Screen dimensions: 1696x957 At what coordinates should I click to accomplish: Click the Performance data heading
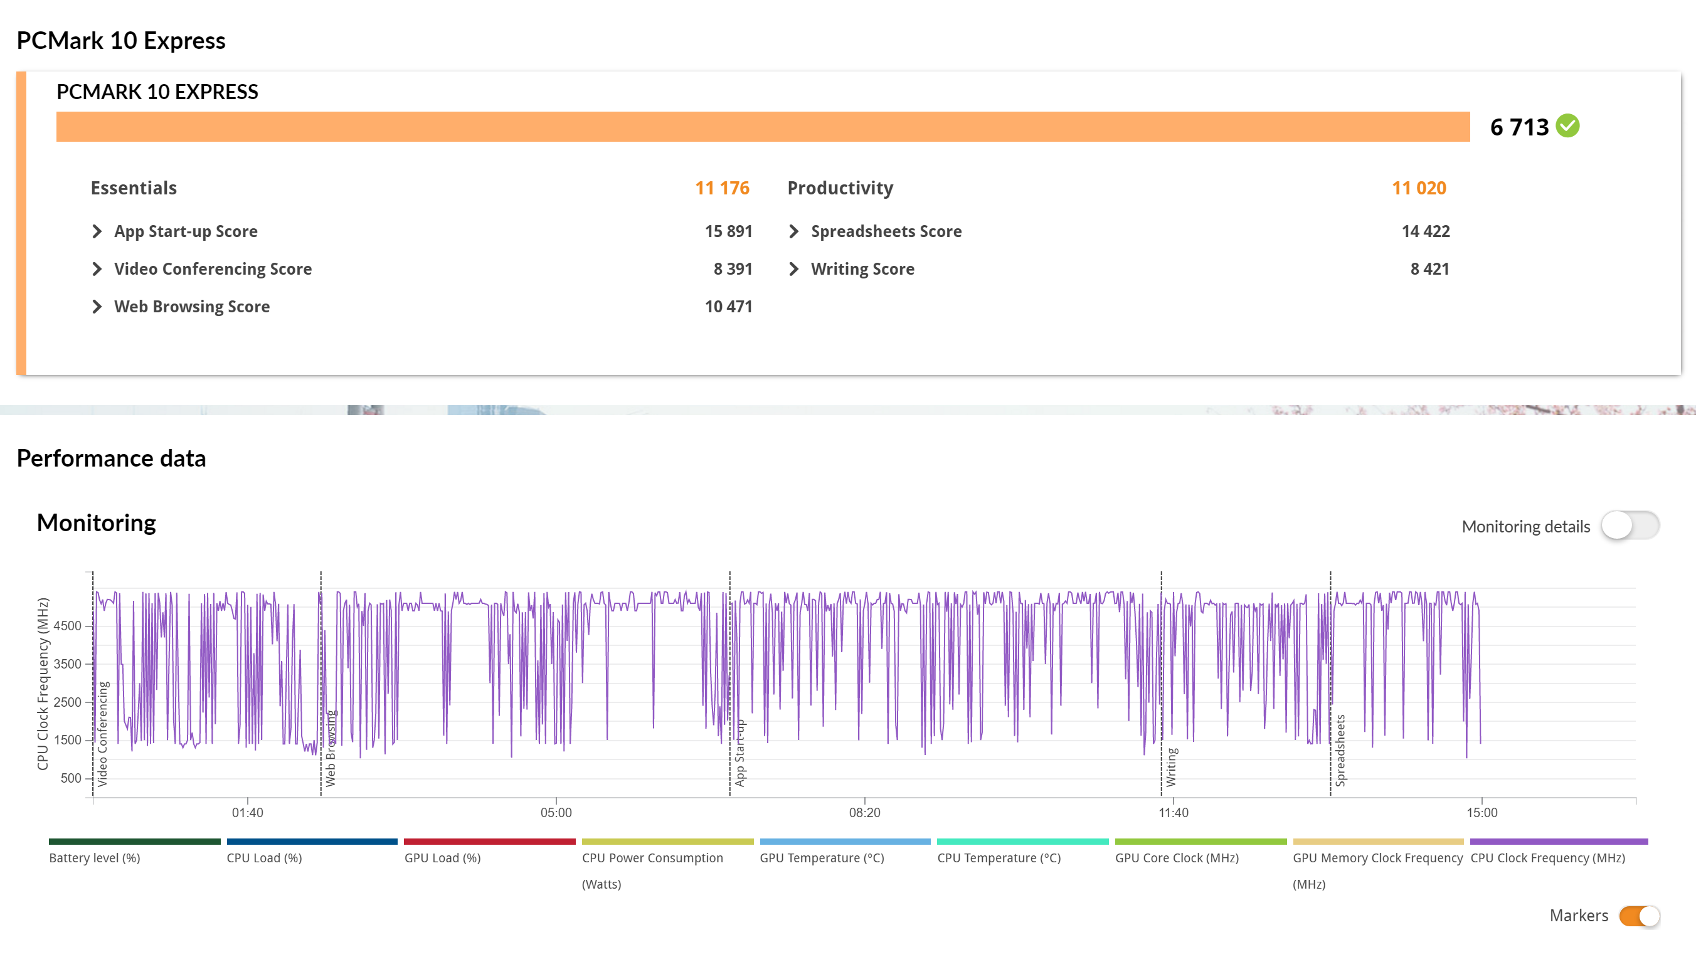pos(111,458)
